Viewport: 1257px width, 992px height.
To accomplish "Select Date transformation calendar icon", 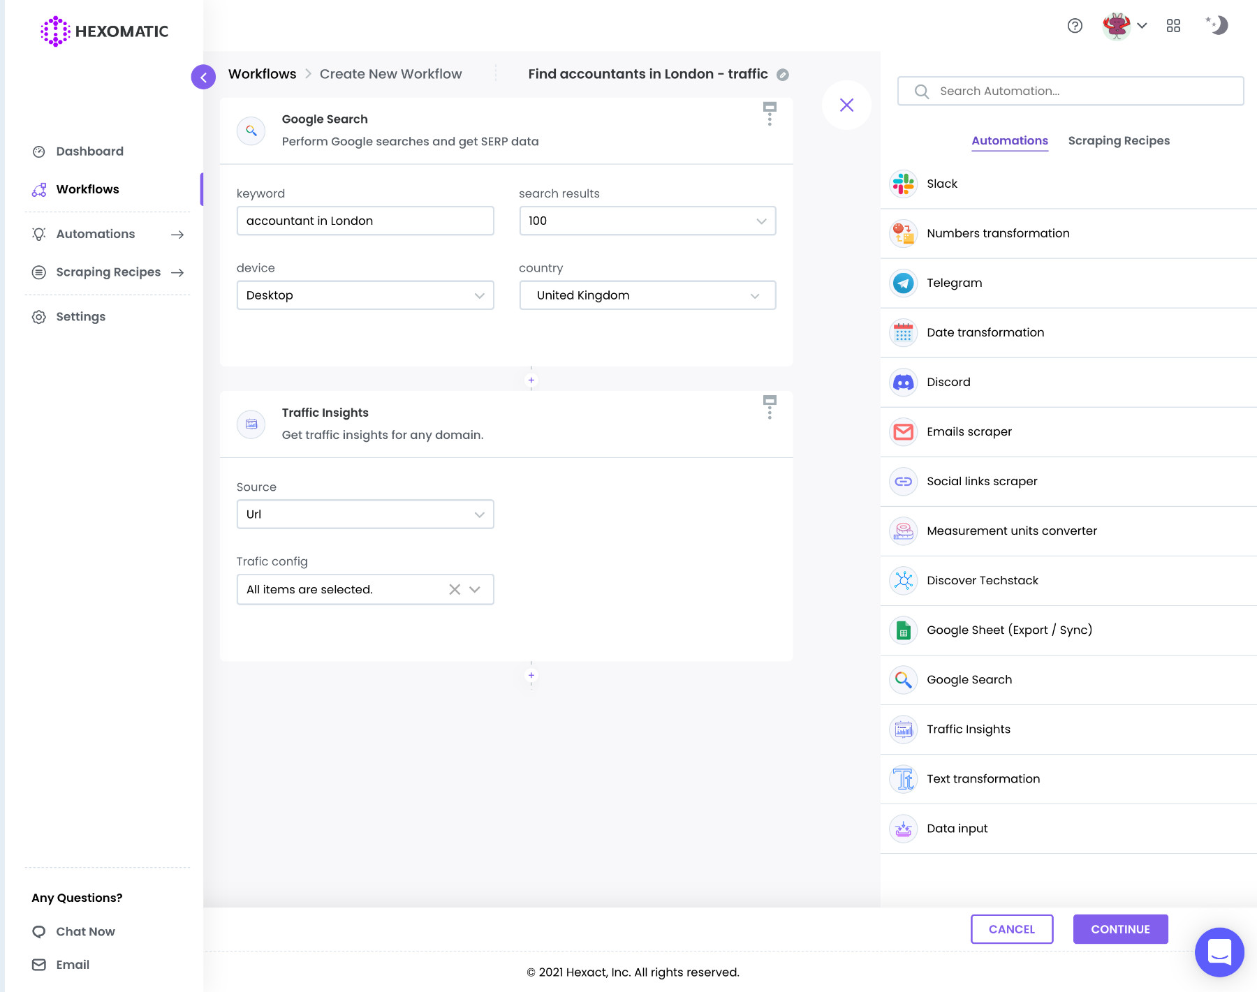I will coord(904,332).
